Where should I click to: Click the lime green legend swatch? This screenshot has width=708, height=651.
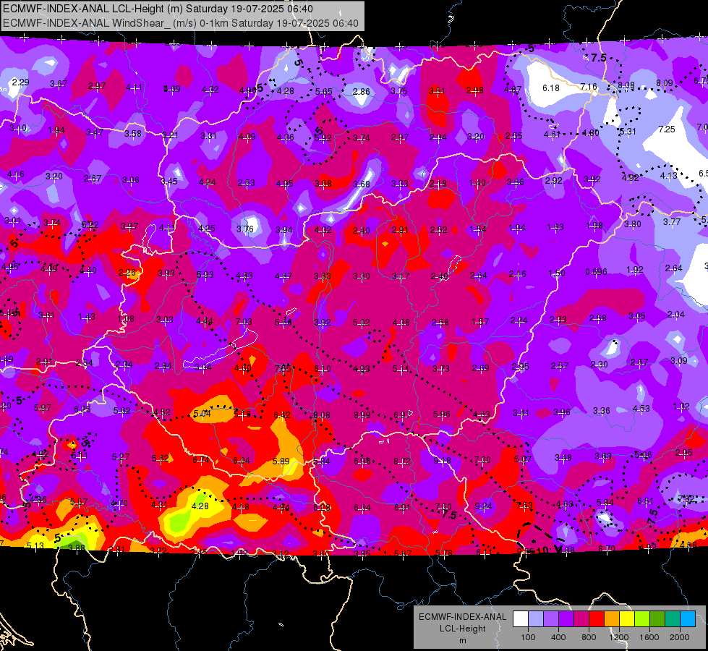pyautogui.click(x=642, y=618)
